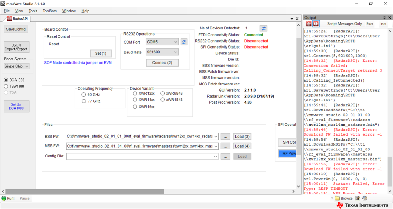Viewport: 393px width, 209px height.
Task: Browse for a script using the folder button
Action: pos(343,198)
